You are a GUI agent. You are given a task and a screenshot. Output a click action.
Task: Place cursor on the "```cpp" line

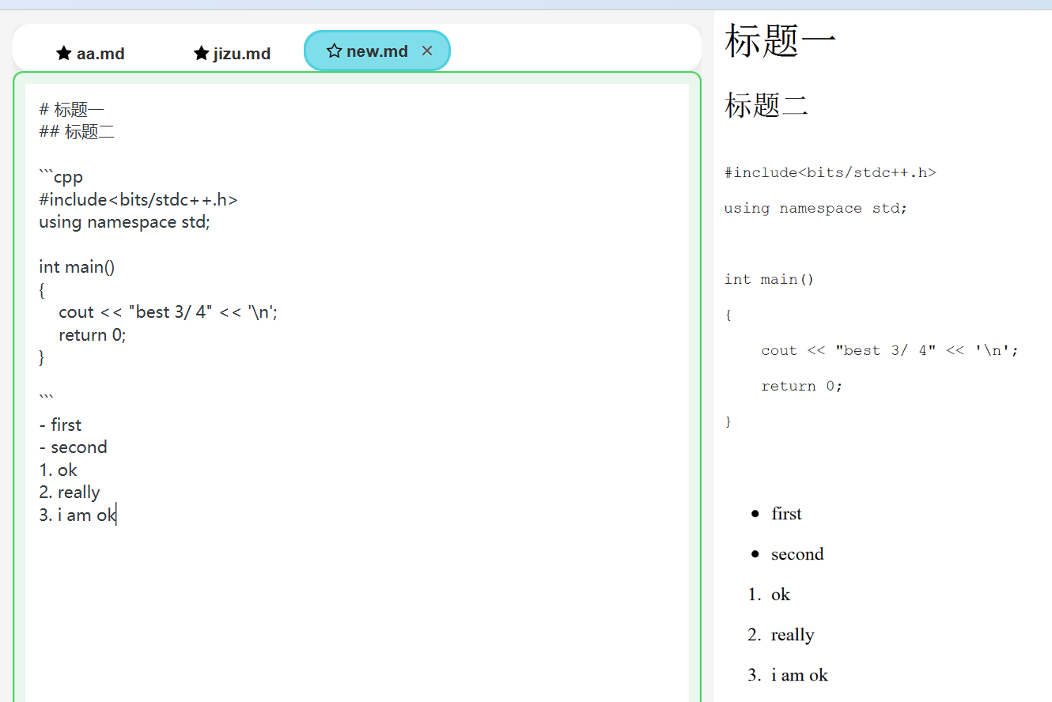pos(61,176)
